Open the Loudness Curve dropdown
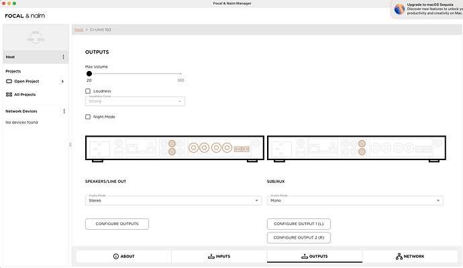Viewport: 463px width, 268px height. 135,101
